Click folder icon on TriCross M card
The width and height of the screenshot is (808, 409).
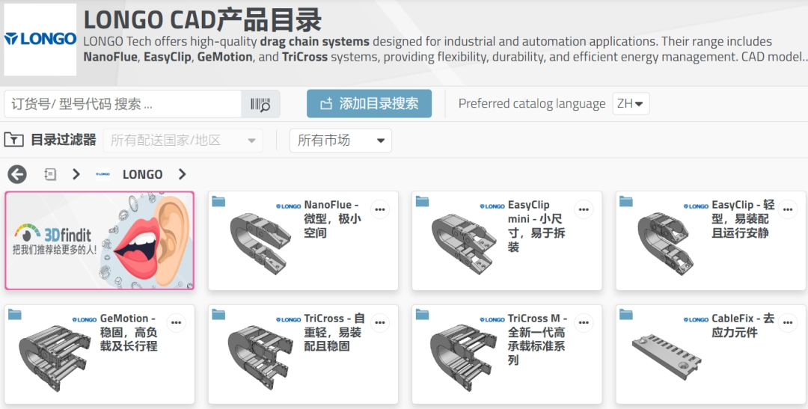click(x=422, y=314)
